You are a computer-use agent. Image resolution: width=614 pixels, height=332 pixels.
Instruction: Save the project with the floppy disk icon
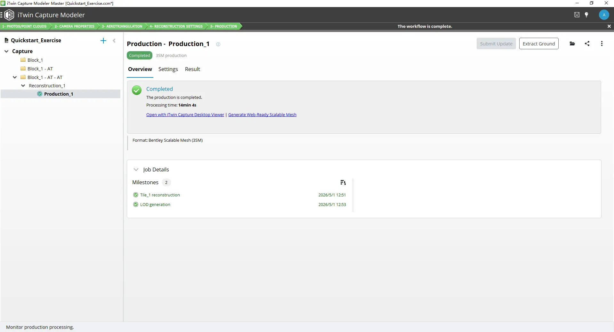tap(577, 15)
